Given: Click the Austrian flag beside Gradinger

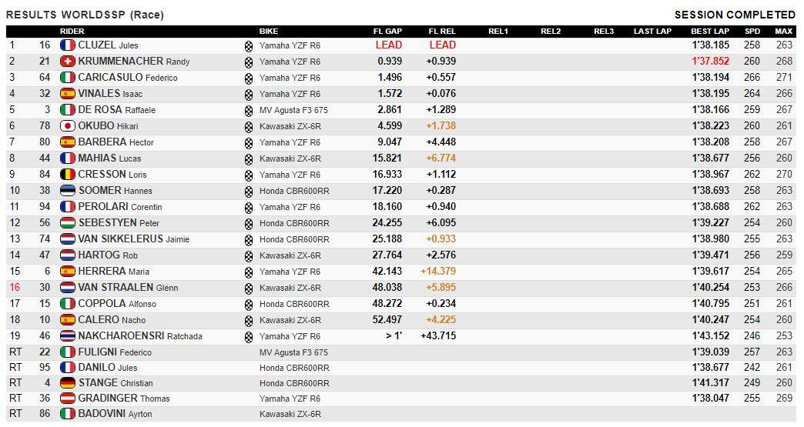Looking at the screenshot, I should 67,399.
